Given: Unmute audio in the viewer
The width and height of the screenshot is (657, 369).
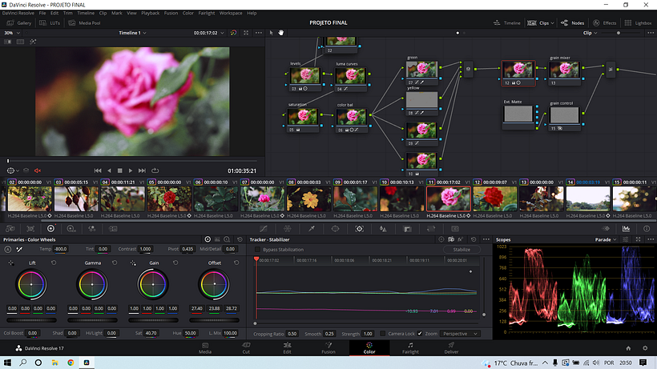Looking at the screenshot, I should coord(38,170).
